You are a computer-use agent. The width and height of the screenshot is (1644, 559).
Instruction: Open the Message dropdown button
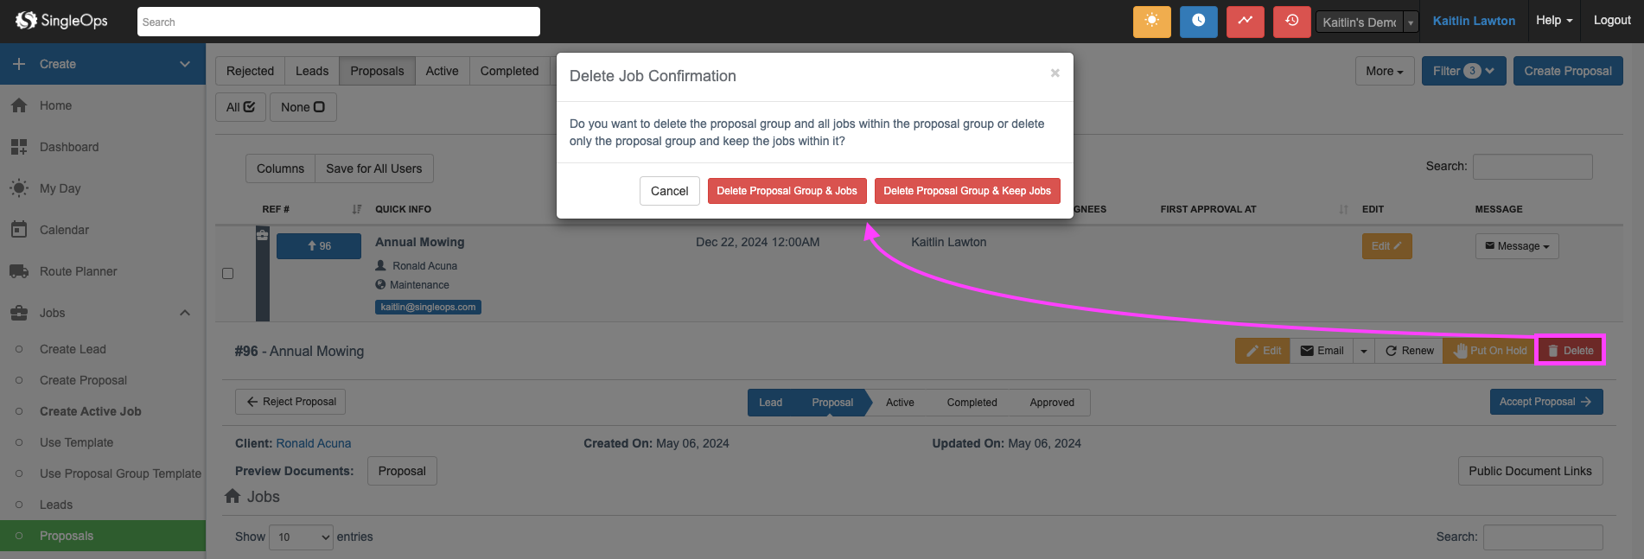click(1517, 246)
